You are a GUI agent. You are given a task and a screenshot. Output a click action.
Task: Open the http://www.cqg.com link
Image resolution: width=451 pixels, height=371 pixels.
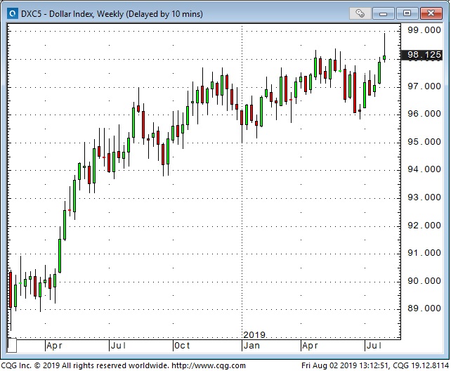point(209,365)
